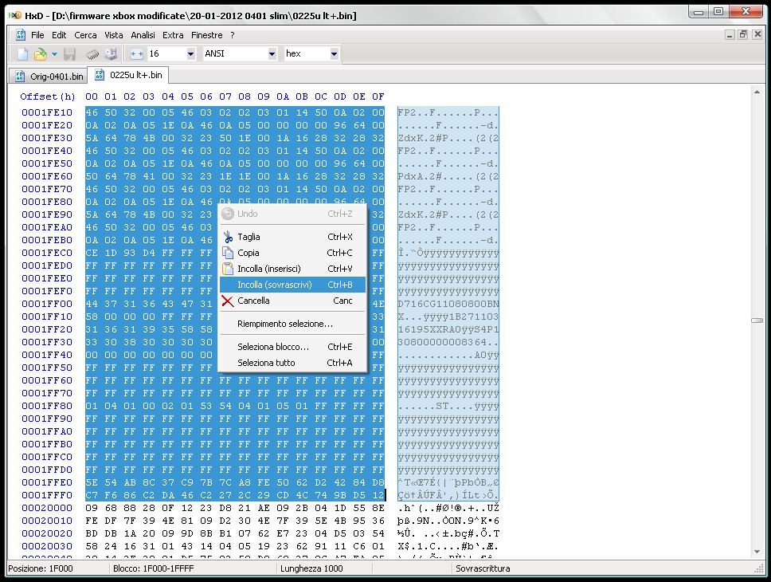This screenshot has width=771, height=582.
Task: Click the Open RAM toolbar icon
Action: [92, 53]
